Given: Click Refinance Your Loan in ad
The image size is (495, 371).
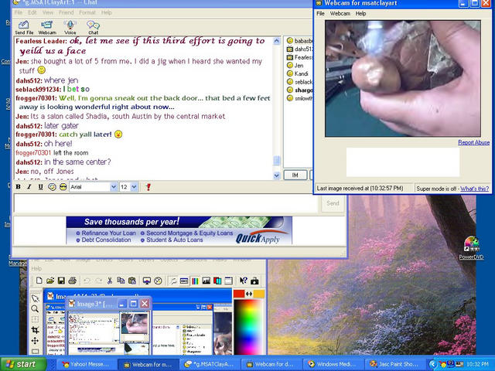Looking at the screenshot, I should (108, 233).
